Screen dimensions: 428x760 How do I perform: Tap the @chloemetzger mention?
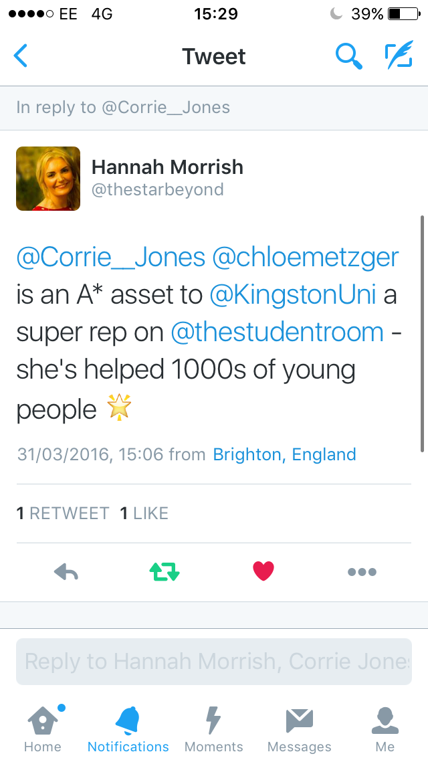(305, 258)
